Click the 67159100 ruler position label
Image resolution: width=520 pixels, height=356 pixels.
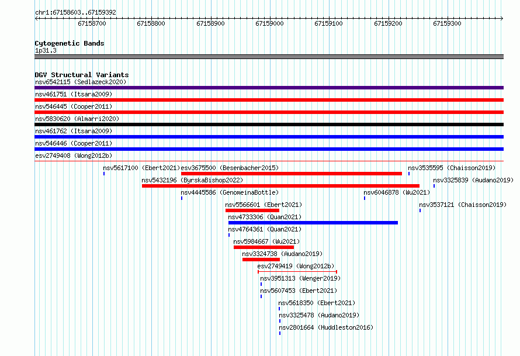click(328, 23)
